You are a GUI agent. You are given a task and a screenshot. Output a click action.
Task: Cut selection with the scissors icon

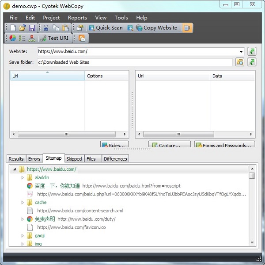(x=46, y=28)
